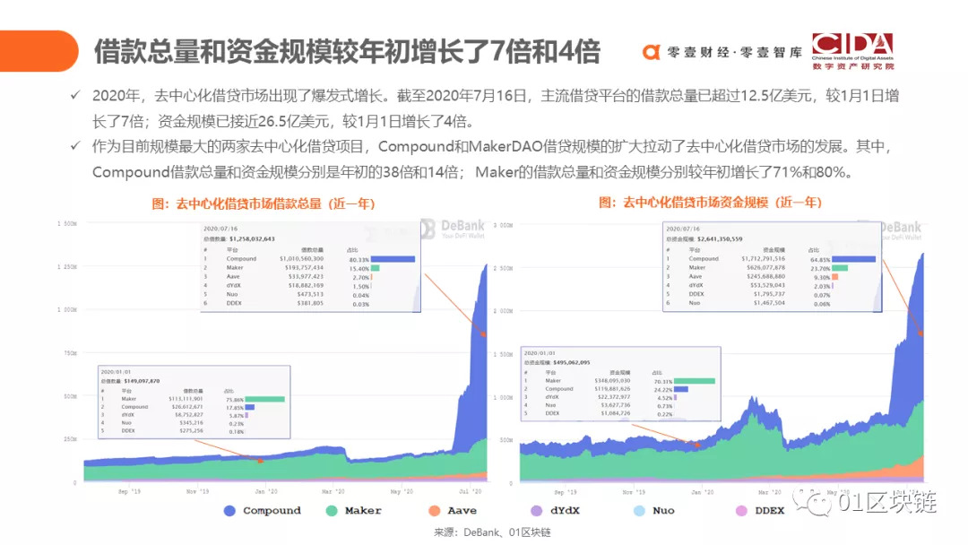Click the orange Aave legend dot
Screen dimensions: 968x545
click(x=434, y=510)
